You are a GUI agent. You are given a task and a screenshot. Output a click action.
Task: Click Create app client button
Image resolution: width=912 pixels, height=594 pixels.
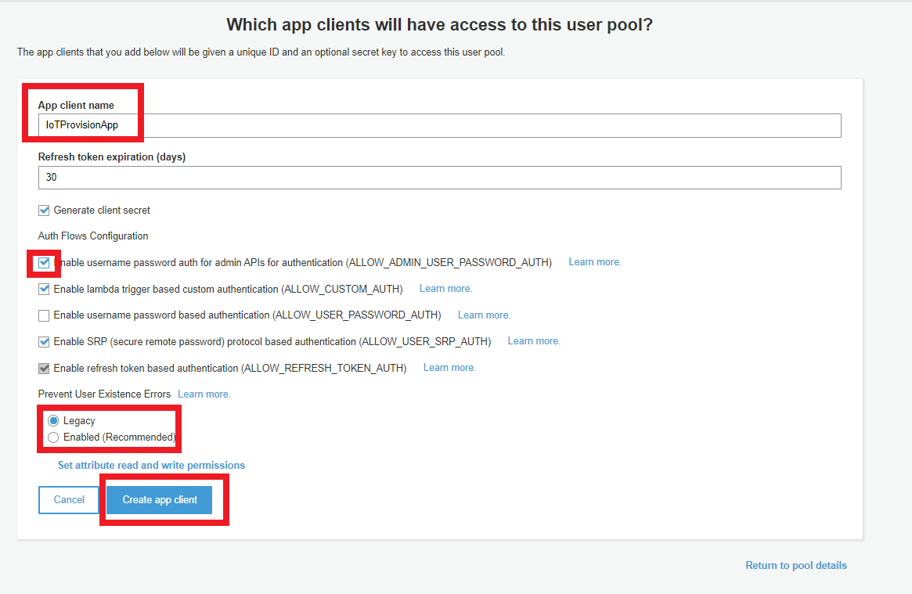[160, 500]
